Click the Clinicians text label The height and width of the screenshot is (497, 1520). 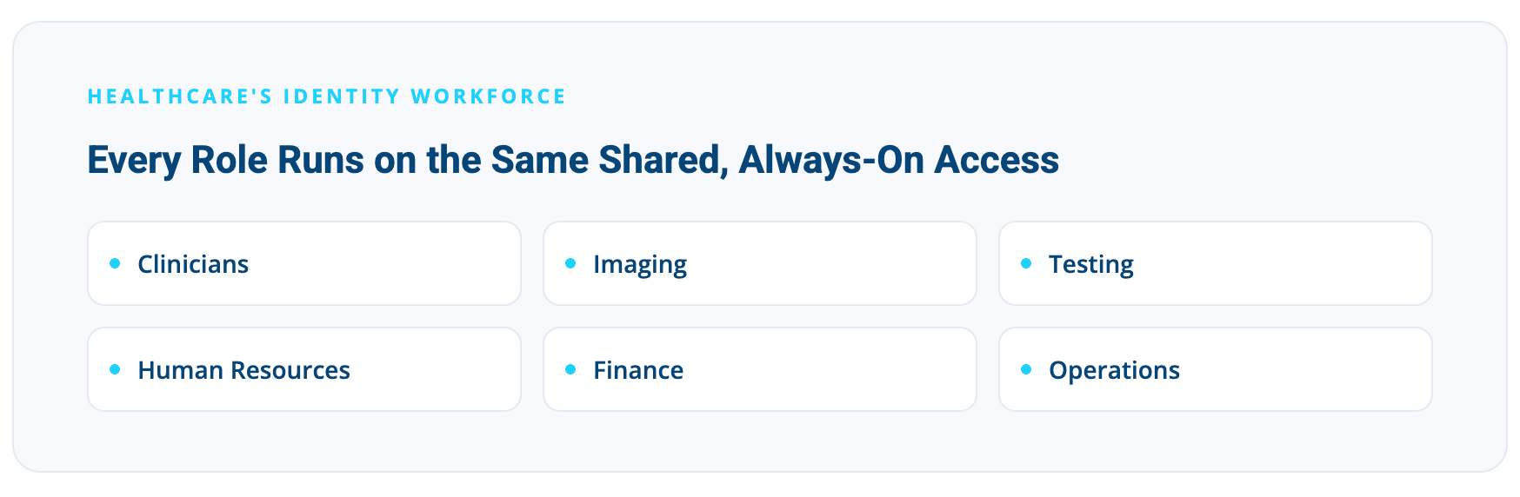point(193,264)
